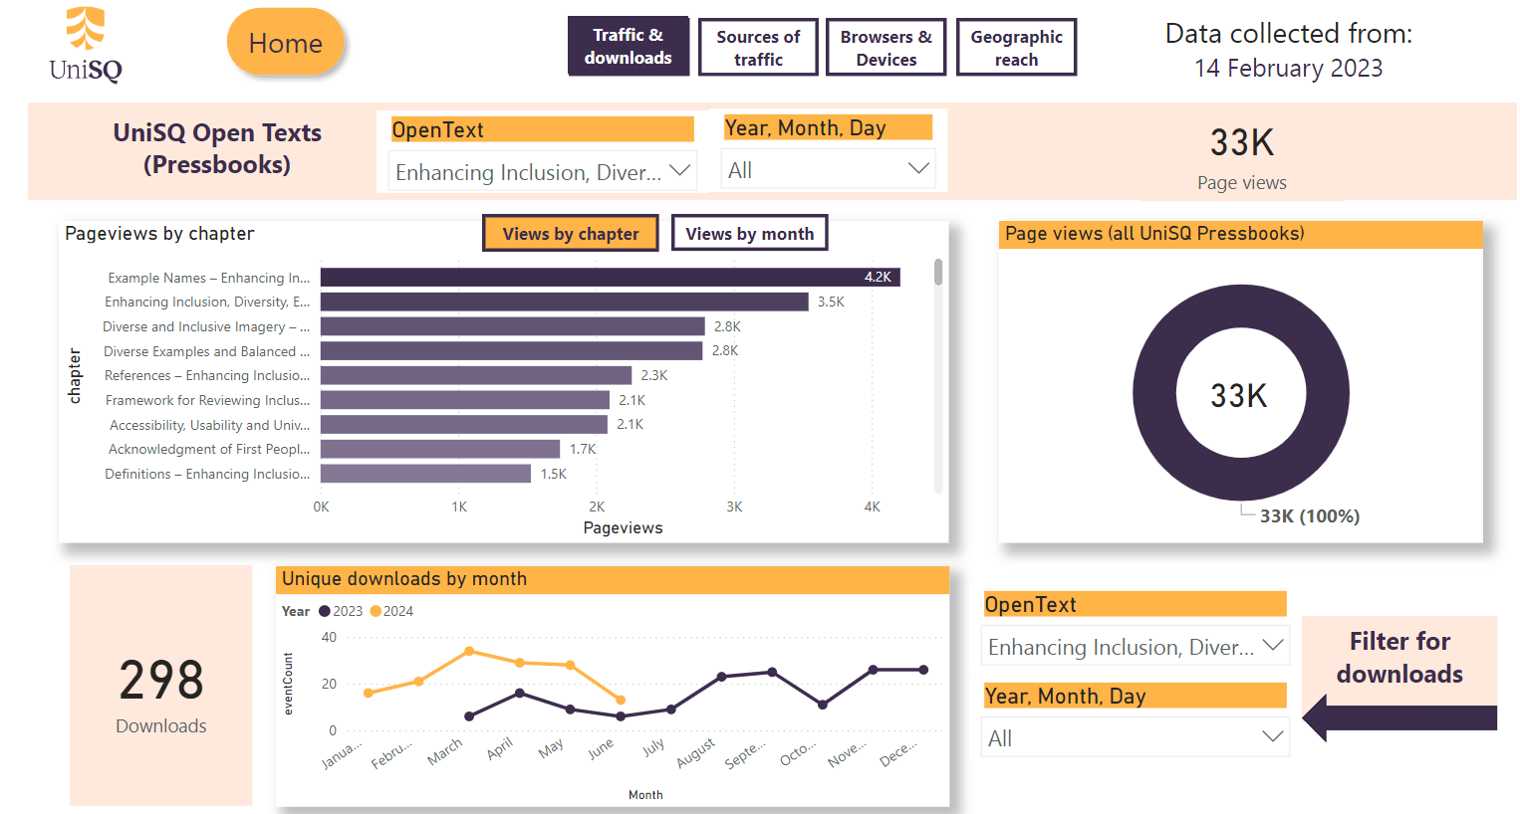The image size is (1520, 814).
Task: Select the References 2.3K bar
Action: tap(476, 375)
